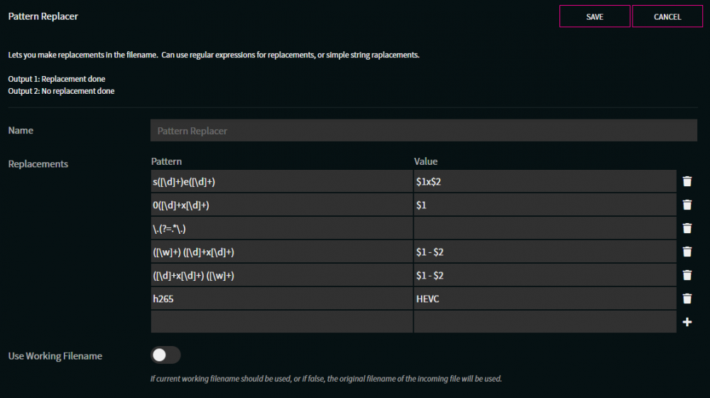This screenshot has width=710, height=398.
Task: Click the Pattern column header
Action: click(166, 161)
